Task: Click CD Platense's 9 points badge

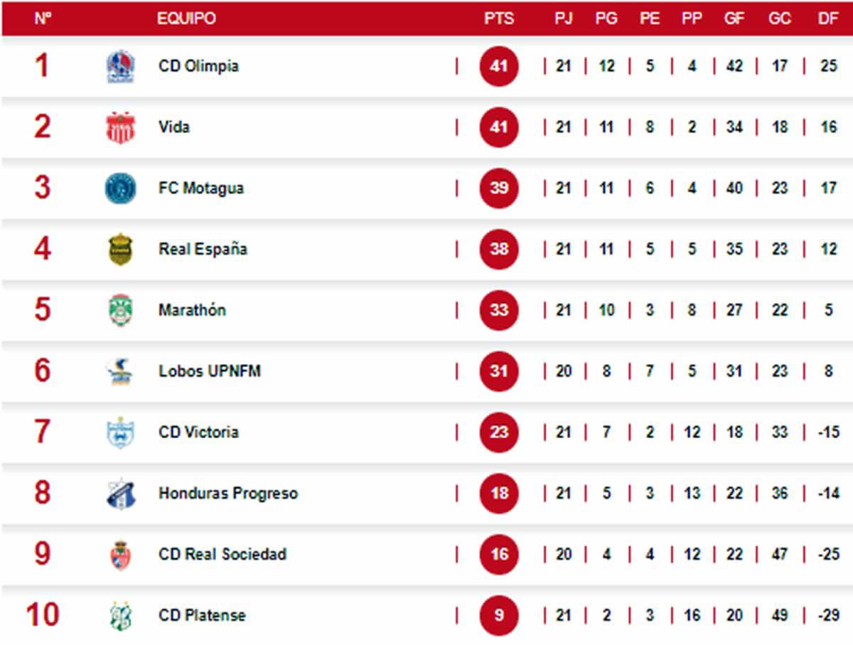Action: (x=499, y=614)
